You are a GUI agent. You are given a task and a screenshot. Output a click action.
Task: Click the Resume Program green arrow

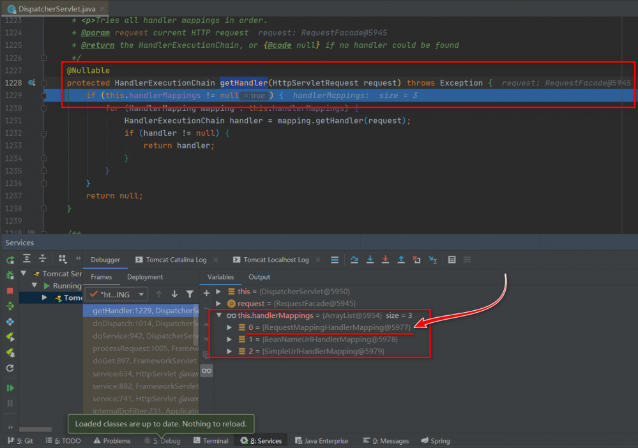pos(10,388)
